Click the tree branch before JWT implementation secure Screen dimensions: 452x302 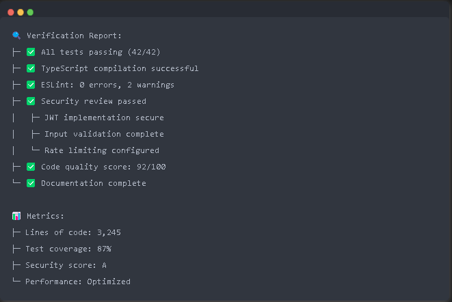pyautogui.click(x=36, y=118)
